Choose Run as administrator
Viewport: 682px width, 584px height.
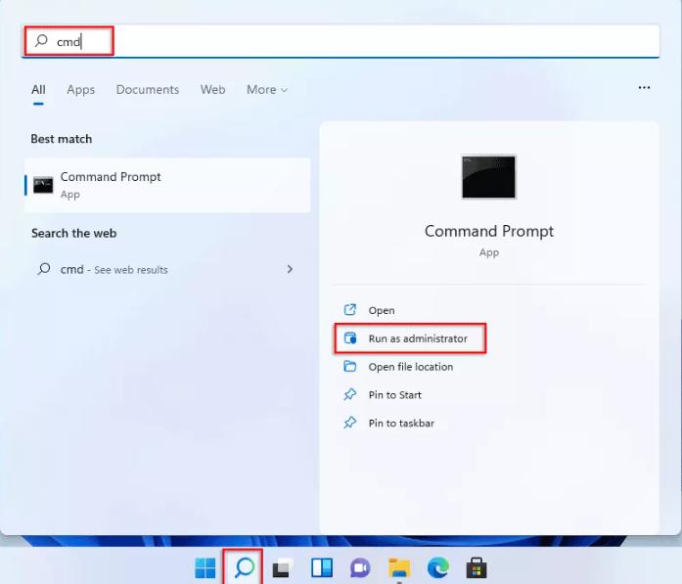[410, 338]
